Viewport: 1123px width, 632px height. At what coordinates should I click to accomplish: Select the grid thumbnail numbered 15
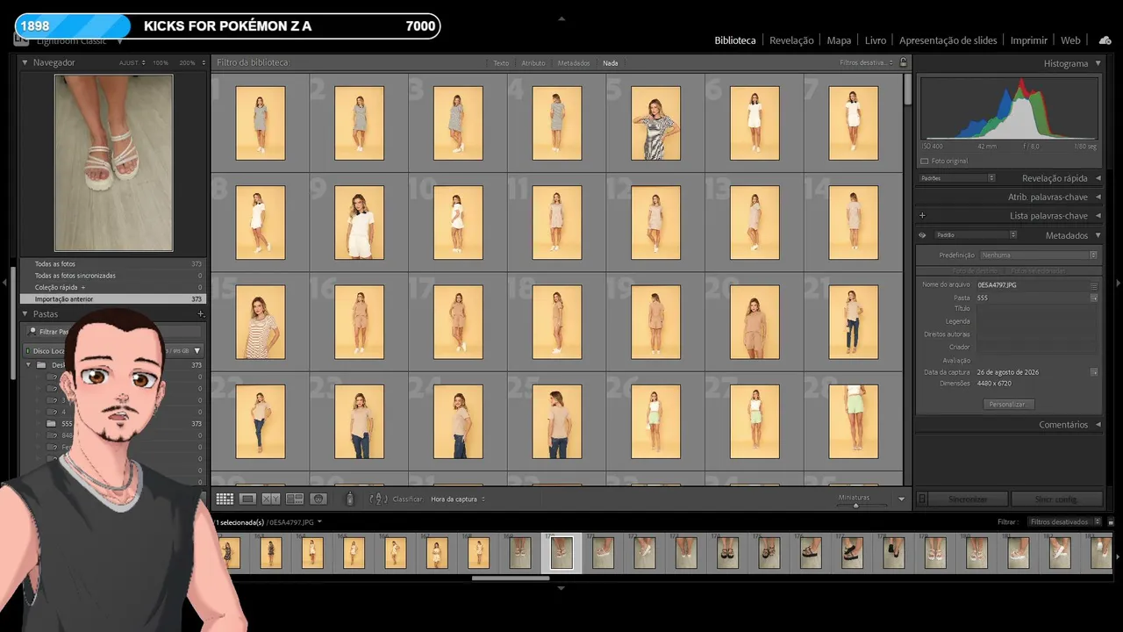260,322
